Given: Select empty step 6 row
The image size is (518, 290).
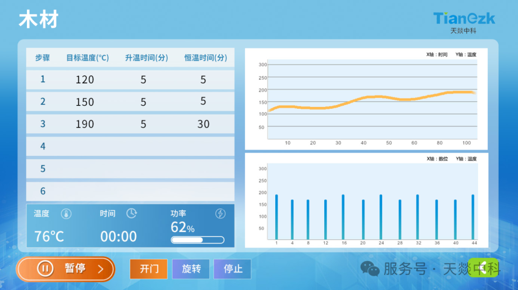Looking at the screenshot, I should [130, 191].
